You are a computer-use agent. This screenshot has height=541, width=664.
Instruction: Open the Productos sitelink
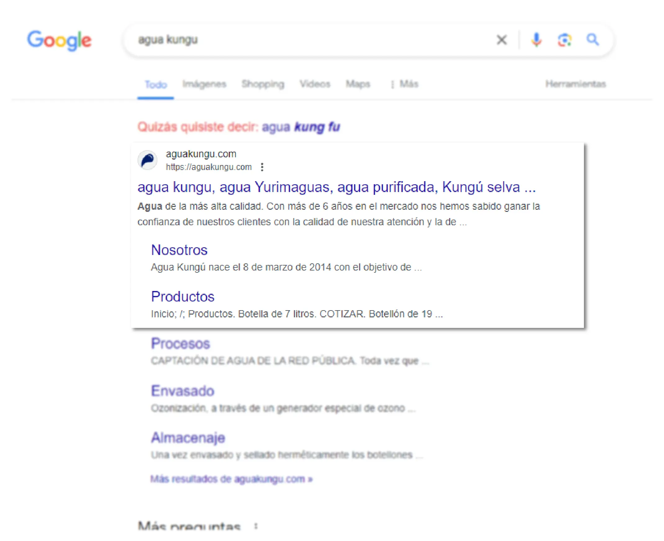coord(183,296)
